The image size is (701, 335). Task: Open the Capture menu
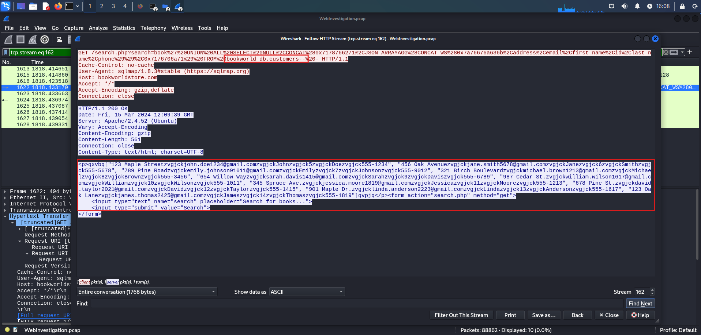tap(74, 28)
